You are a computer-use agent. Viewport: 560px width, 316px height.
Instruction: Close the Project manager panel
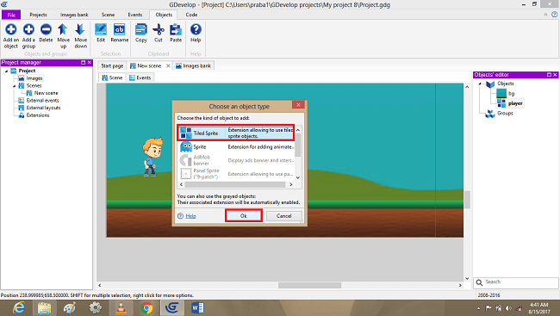[x=90, y=63]
